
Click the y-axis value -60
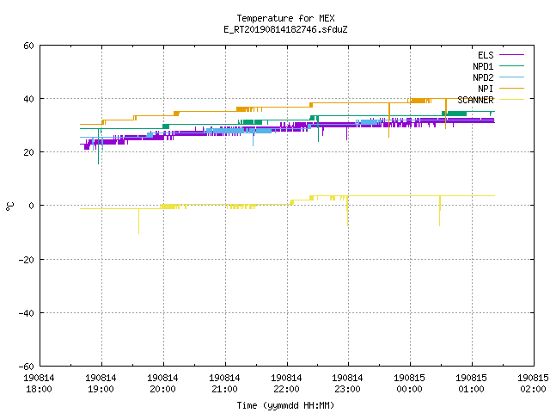point(27,367)
